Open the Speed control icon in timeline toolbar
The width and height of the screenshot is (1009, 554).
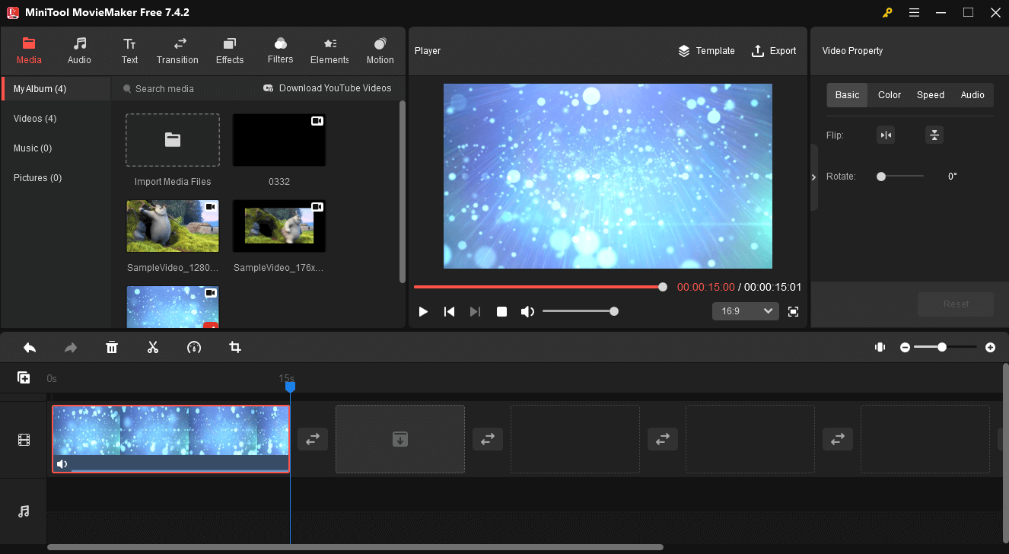(x=194, y=348)
